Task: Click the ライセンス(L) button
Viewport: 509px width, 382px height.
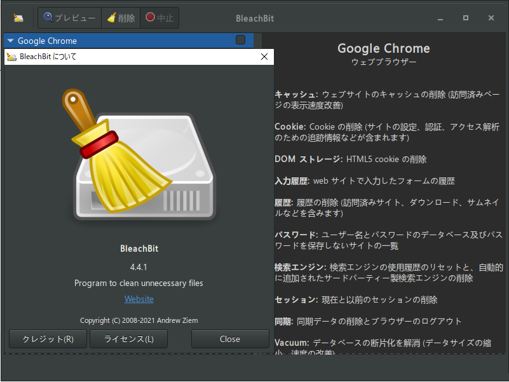Action: pyautogui.click(x=128, y=339)
